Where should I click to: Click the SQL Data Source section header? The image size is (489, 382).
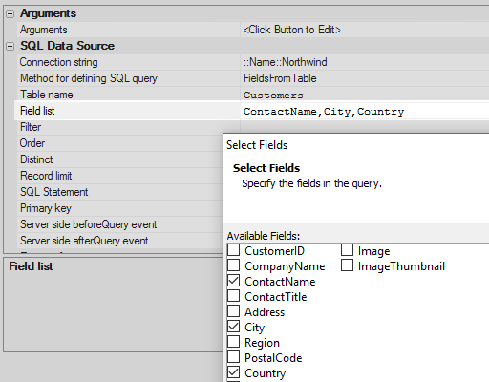[x=68, y=46]
